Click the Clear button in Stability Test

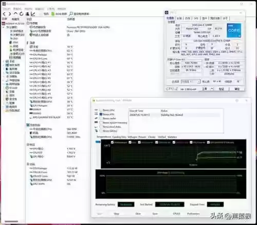click(x=138, y=214)
